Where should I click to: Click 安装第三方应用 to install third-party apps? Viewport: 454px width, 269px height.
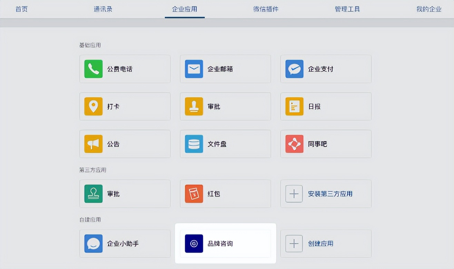326,193
